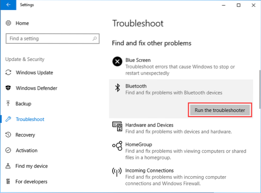The image size is (261, 193).
Task: Click the Home gear icon
Action: point(9,23)
